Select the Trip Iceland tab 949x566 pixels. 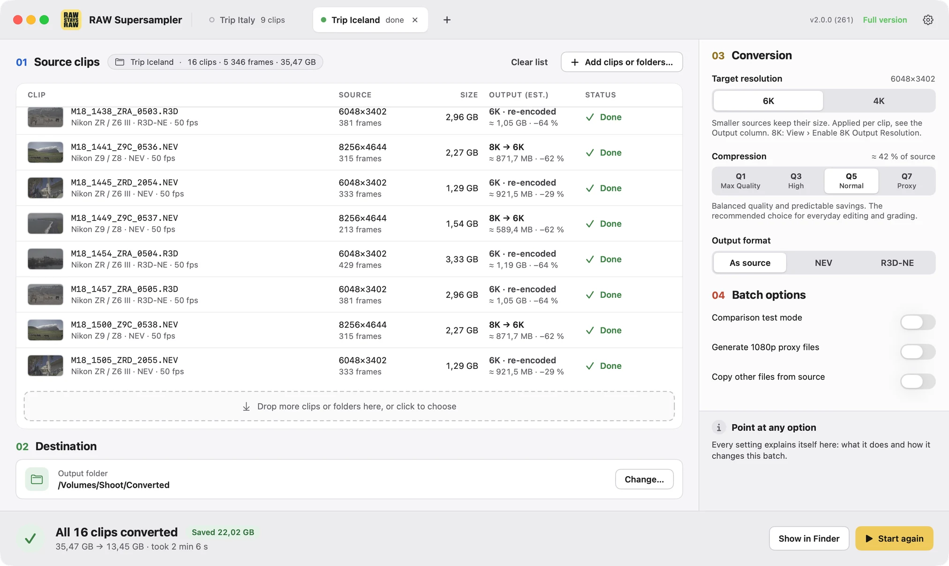370,20
